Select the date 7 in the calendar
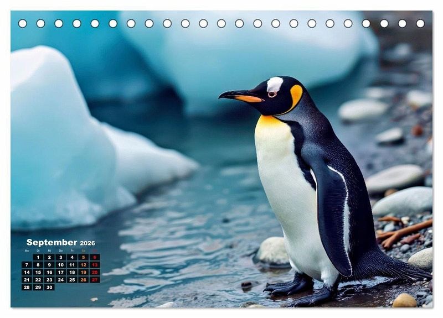This screenshot has width=443, height=318. point(27,265)
